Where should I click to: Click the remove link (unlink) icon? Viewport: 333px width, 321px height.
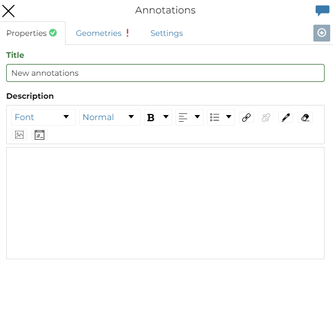pyautogui.click(x=266, y=117)
